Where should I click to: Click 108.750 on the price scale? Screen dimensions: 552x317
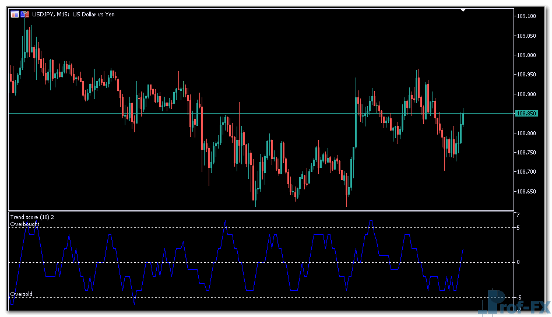[526, 153]
